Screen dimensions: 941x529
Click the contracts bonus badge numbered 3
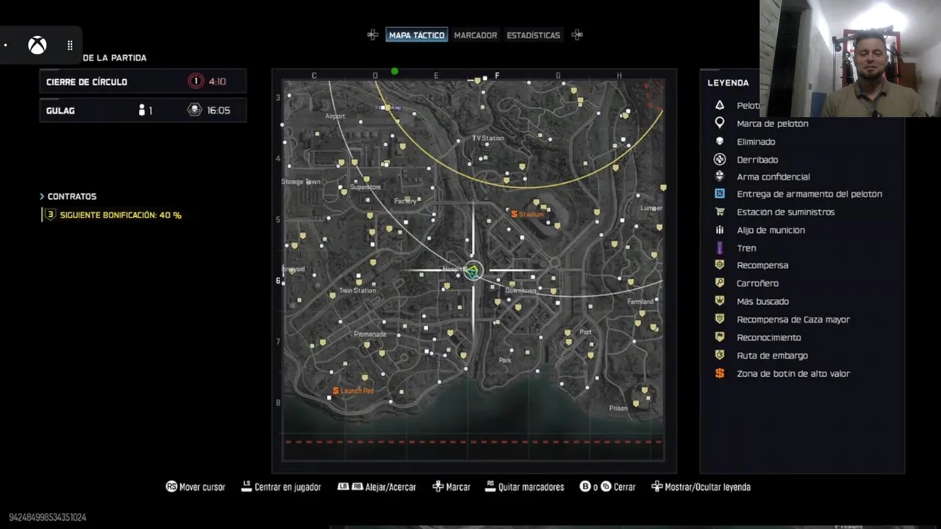(x=49, y=215)
